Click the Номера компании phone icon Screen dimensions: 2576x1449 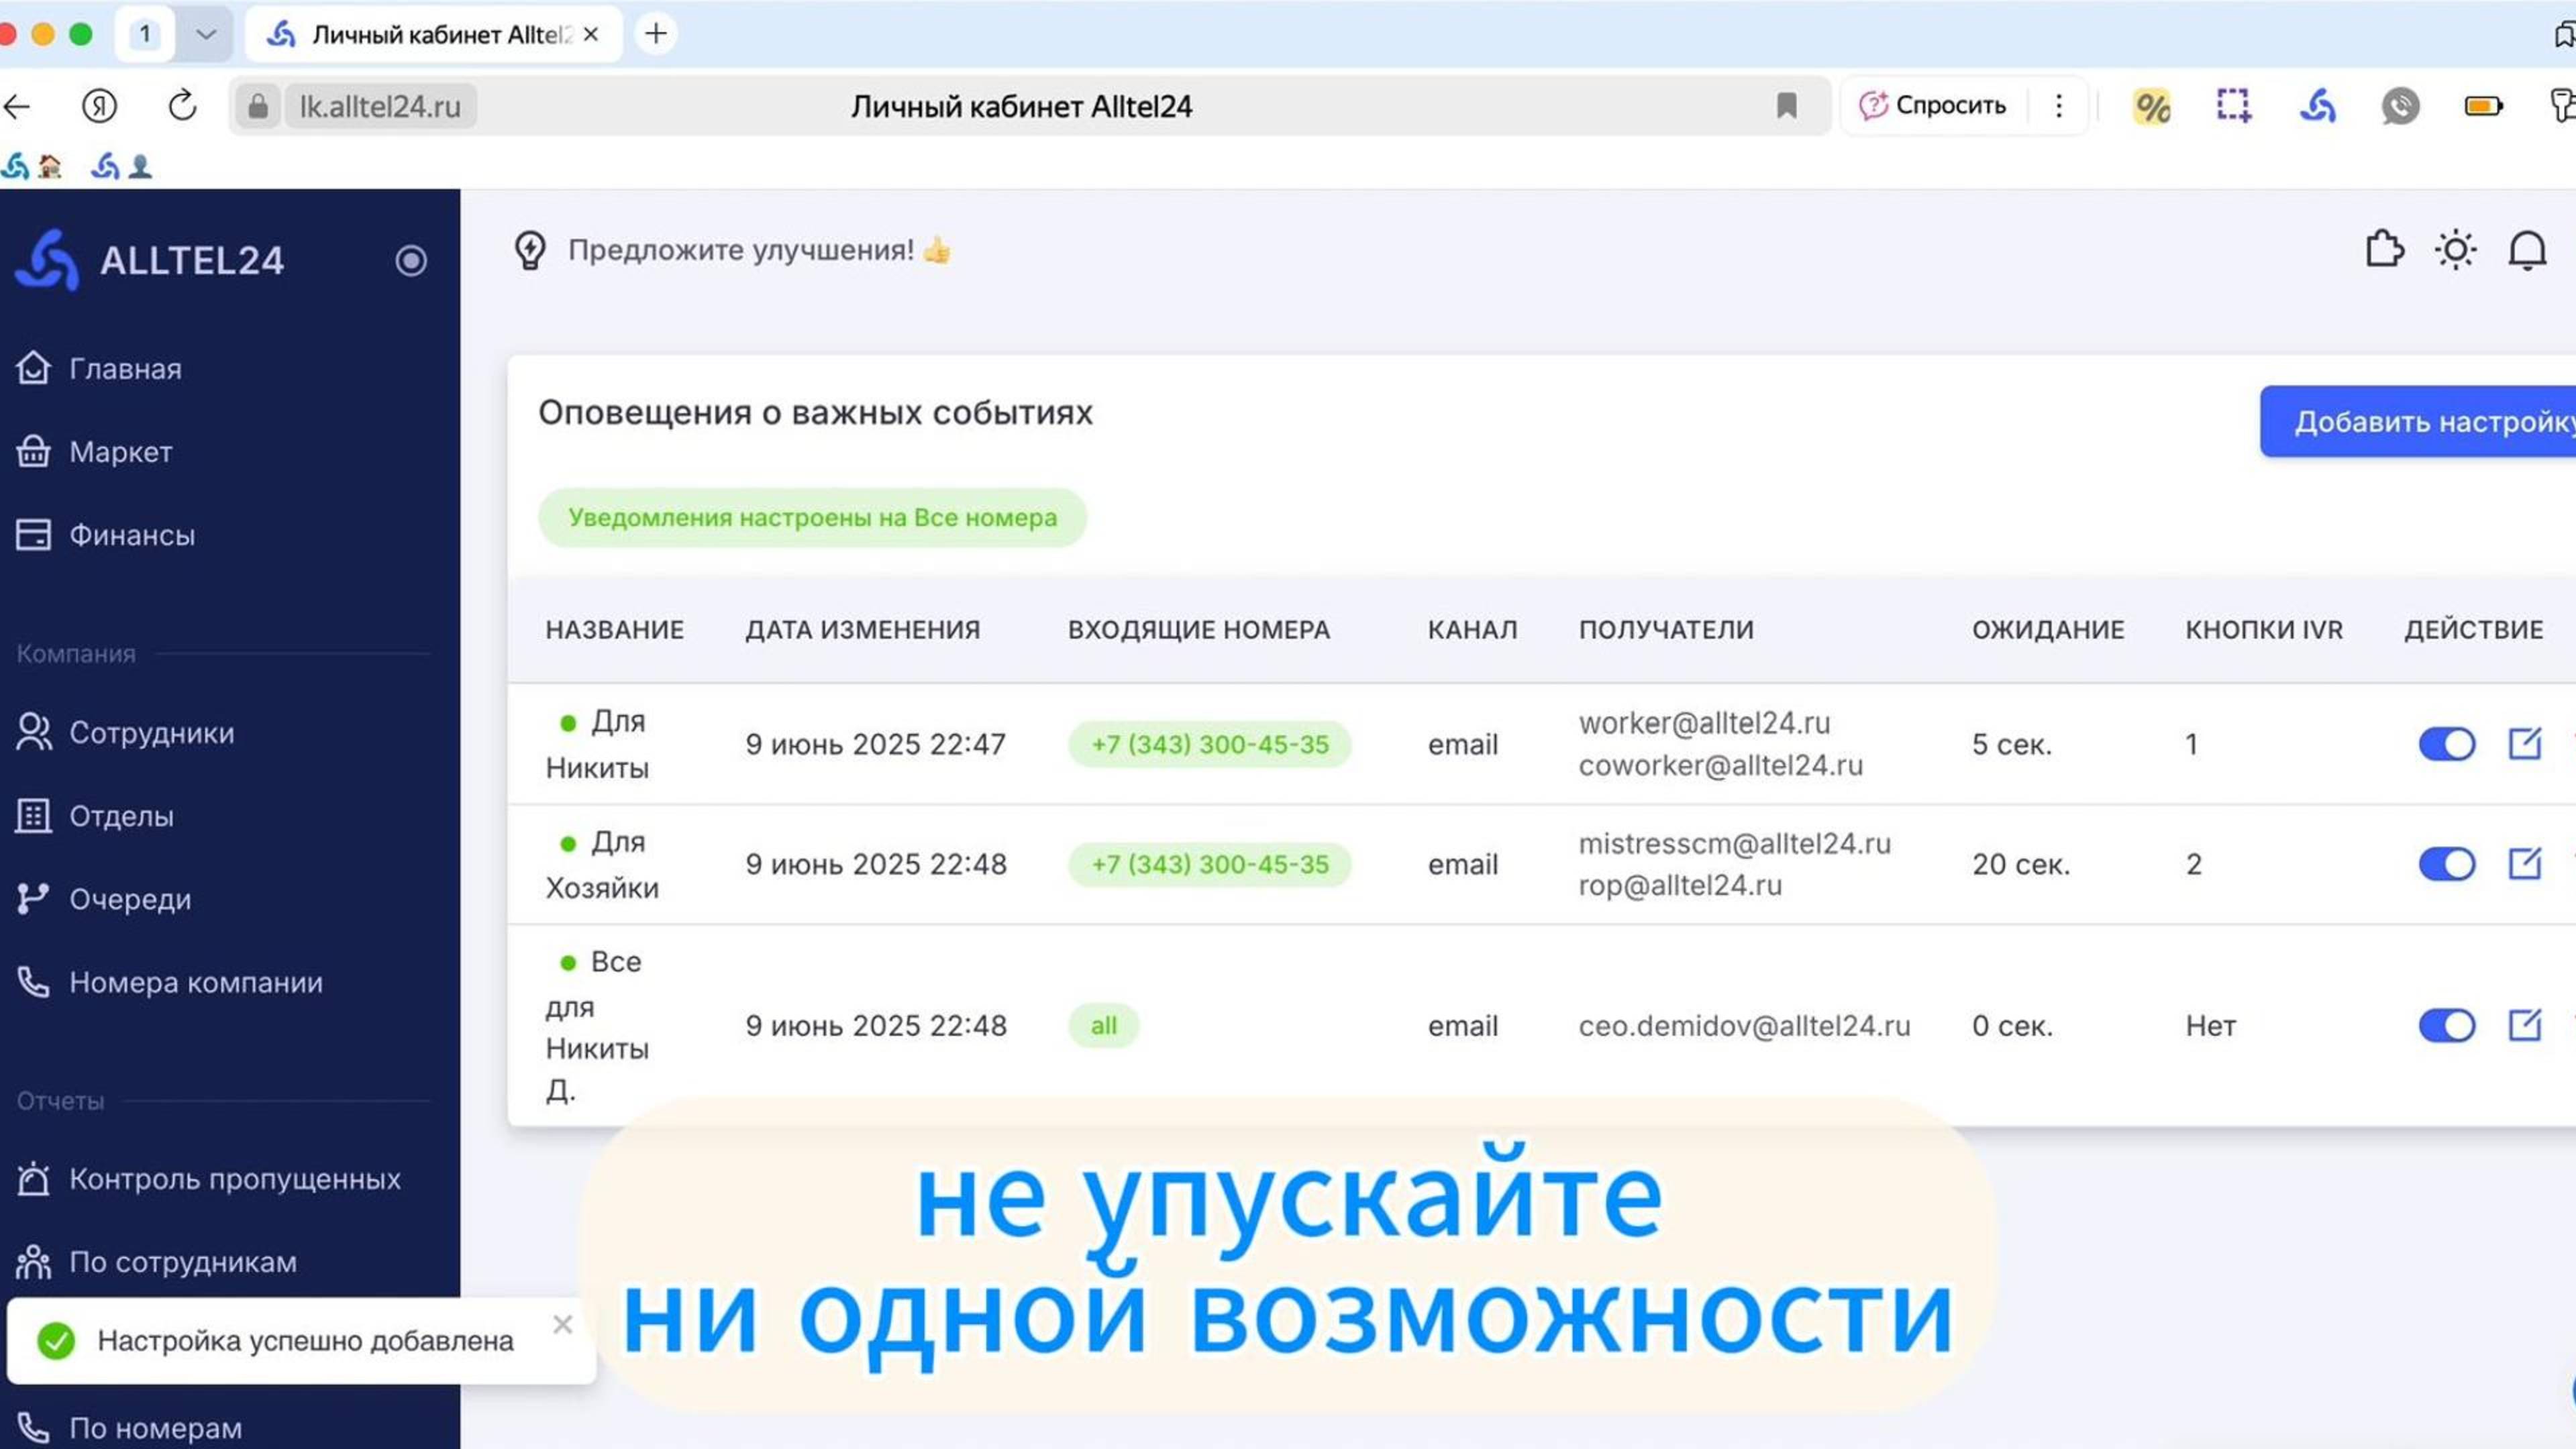(x=33, y=981)
